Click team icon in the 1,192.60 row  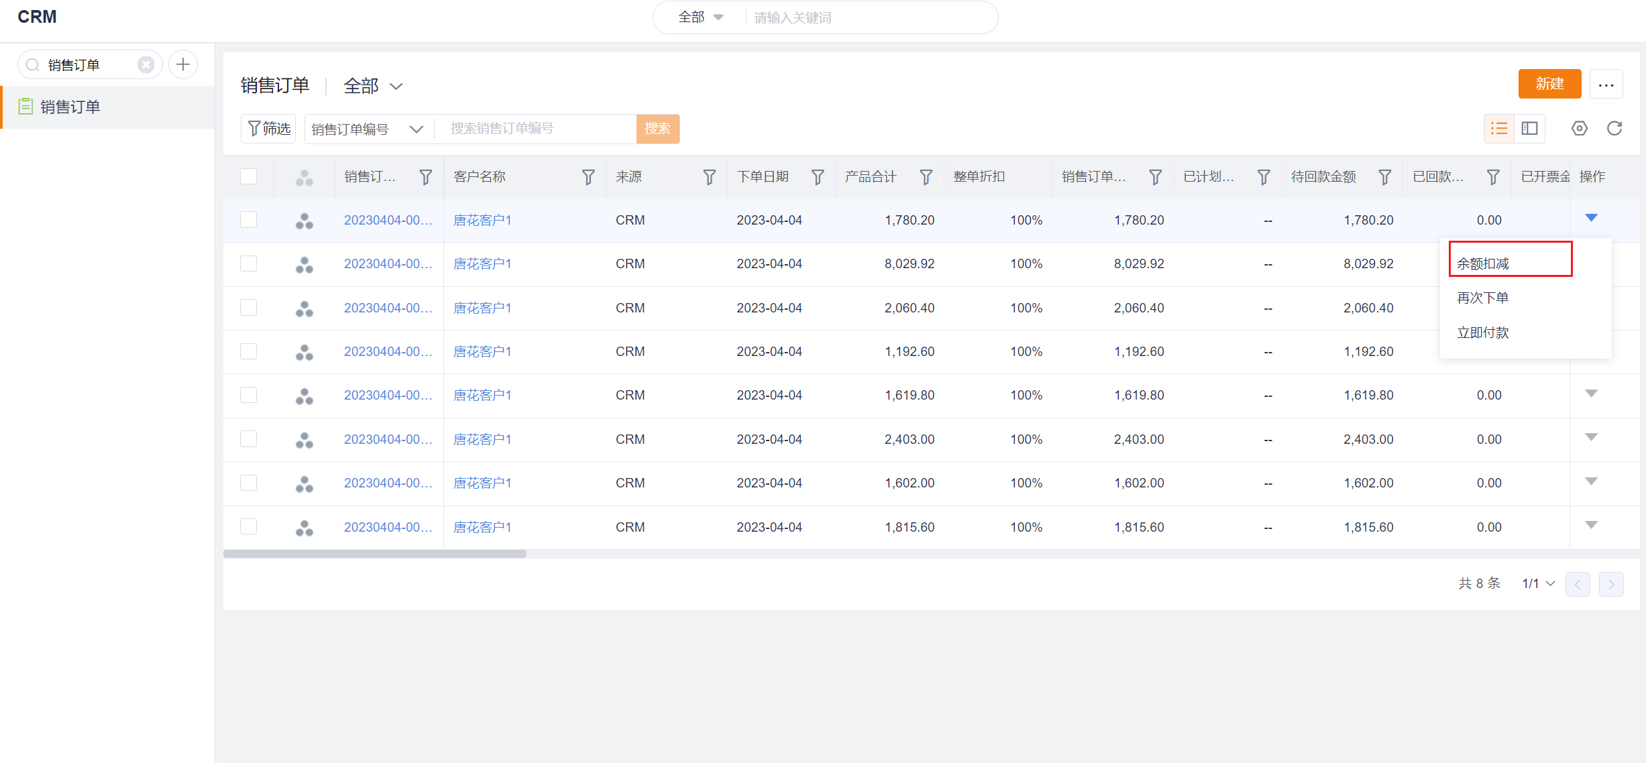[305, 353]
